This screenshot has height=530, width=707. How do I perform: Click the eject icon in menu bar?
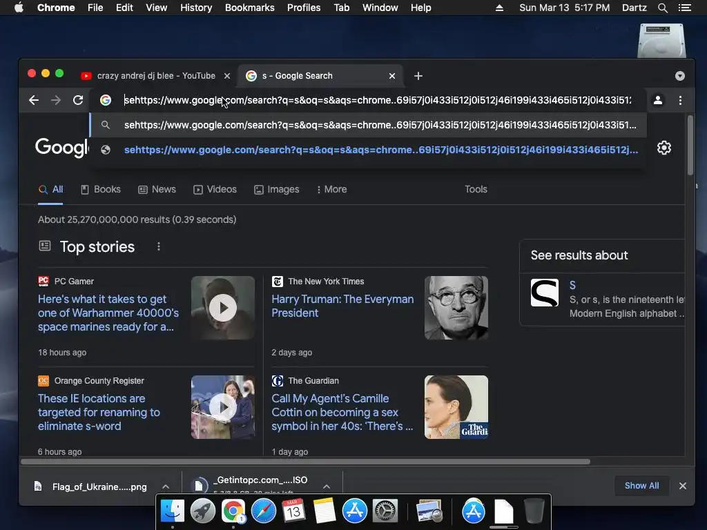coord(499,8)
